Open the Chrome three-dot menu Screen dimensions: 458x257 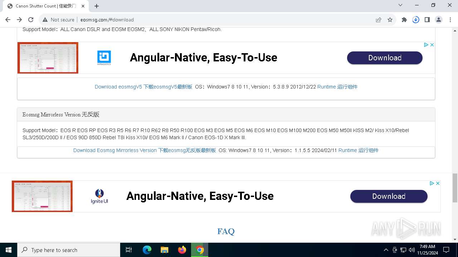(x=450, y=20)
